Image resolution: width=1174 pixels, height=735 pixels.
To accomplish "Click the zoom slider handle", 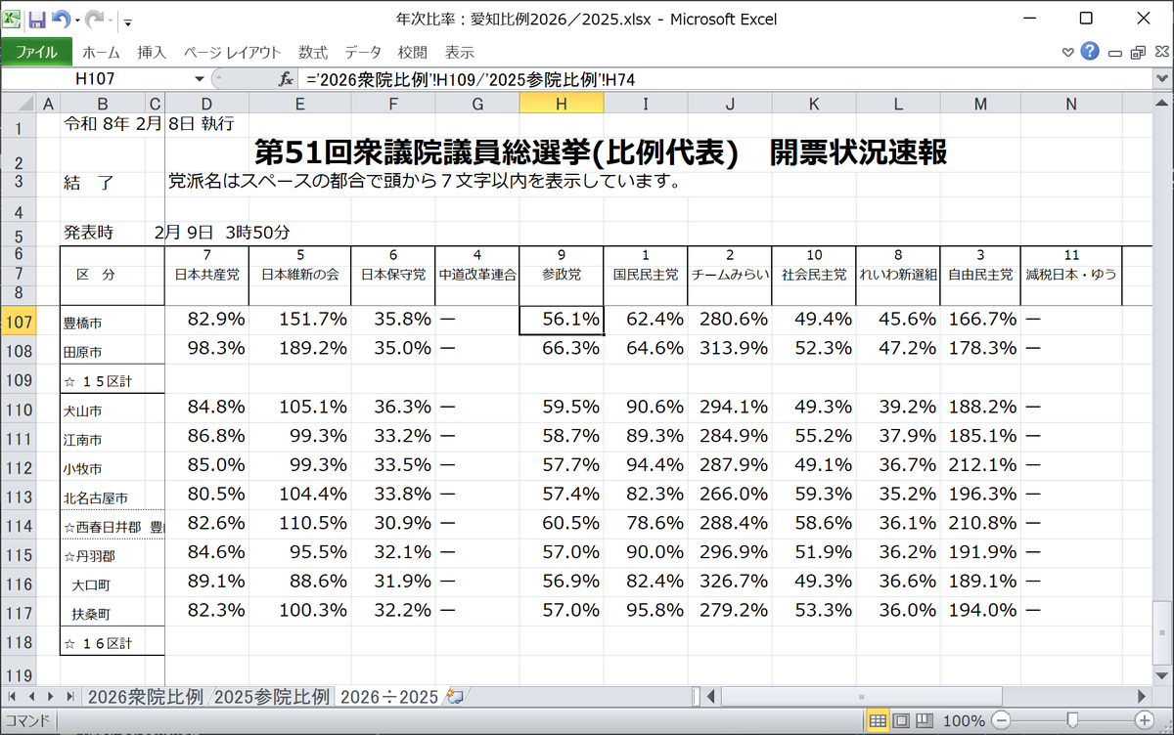I will click(x=1072, y=721).
